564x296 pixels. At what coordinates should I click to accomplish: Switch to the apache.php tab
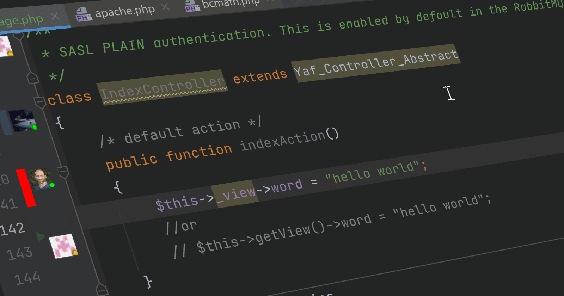(124, 11)
